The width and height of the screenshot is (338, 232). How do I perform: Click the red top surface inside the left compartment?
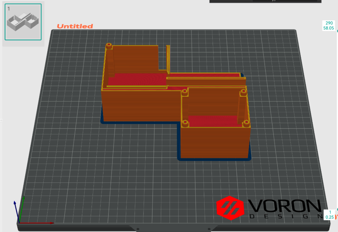(x=137, y=79)
